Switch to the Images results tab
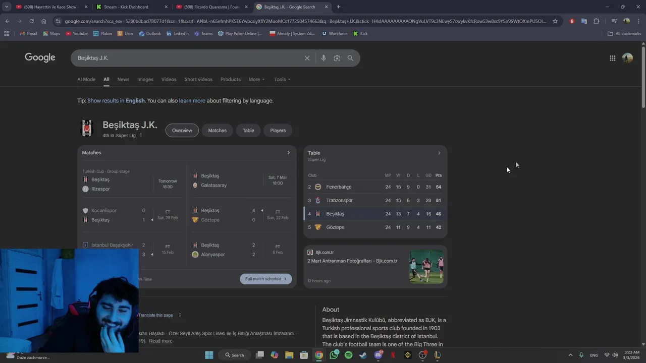The height and width of the screenshot is (363, 646). [x=145, y=79]
